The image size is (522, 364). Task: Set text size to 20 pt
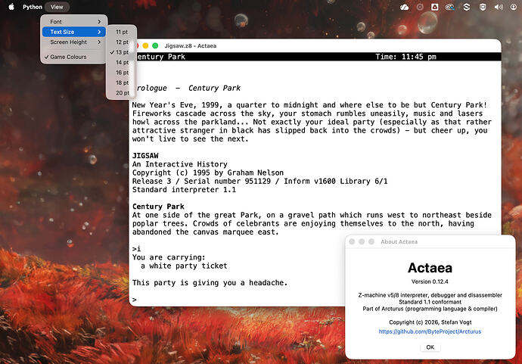(x=122, y=93)
